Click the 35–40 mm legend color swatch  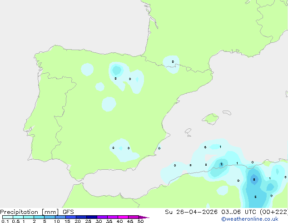112,217
